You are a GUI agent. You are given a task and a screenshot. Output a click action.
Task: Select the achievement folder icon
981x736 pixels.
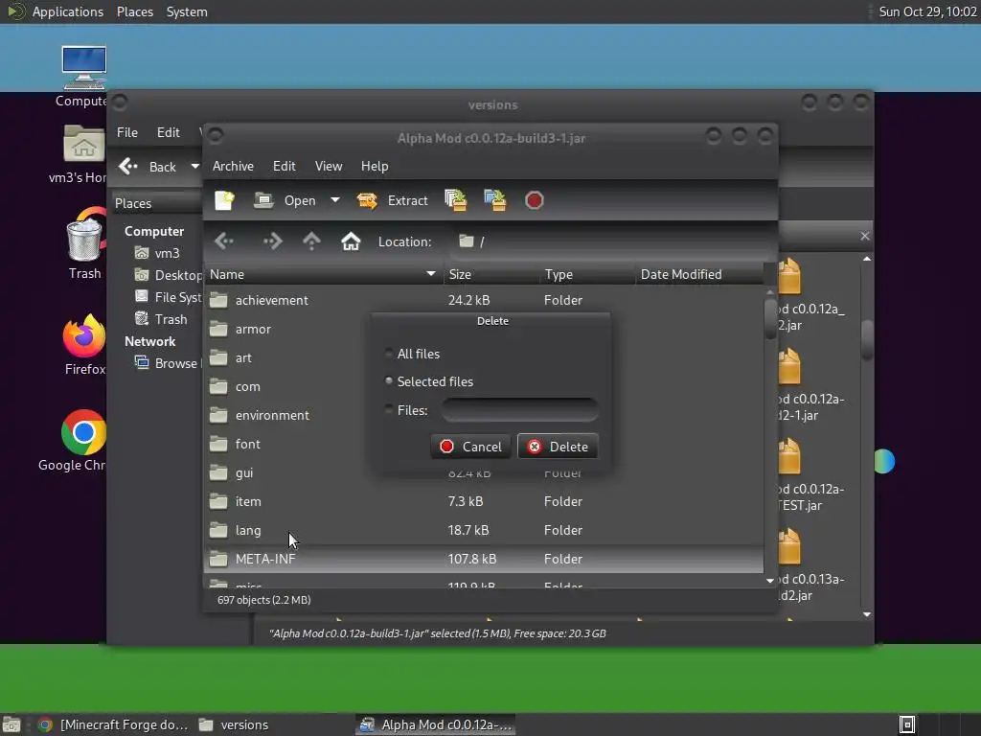click(x=218, y=300)
